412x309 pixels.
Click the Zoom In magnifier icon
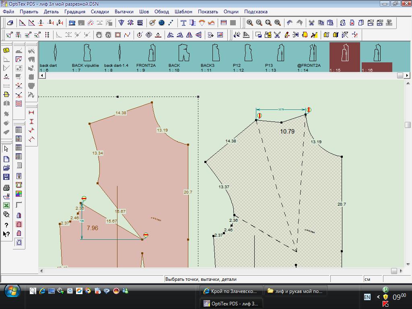click(x=250, y=23)
